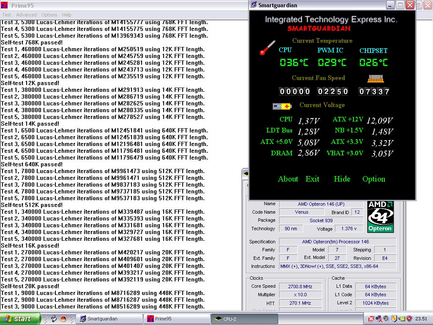433x325 pixels.
Task: Click the Technology field 90 nm
Action: point(291,229)
